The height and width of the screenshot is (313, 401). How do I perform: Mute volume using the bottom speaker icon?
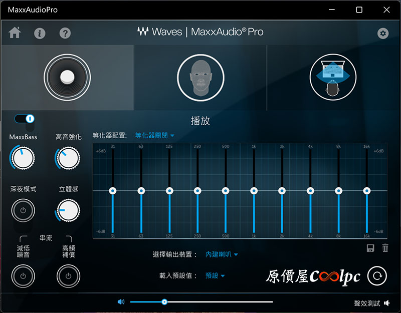tap(121, 302)
